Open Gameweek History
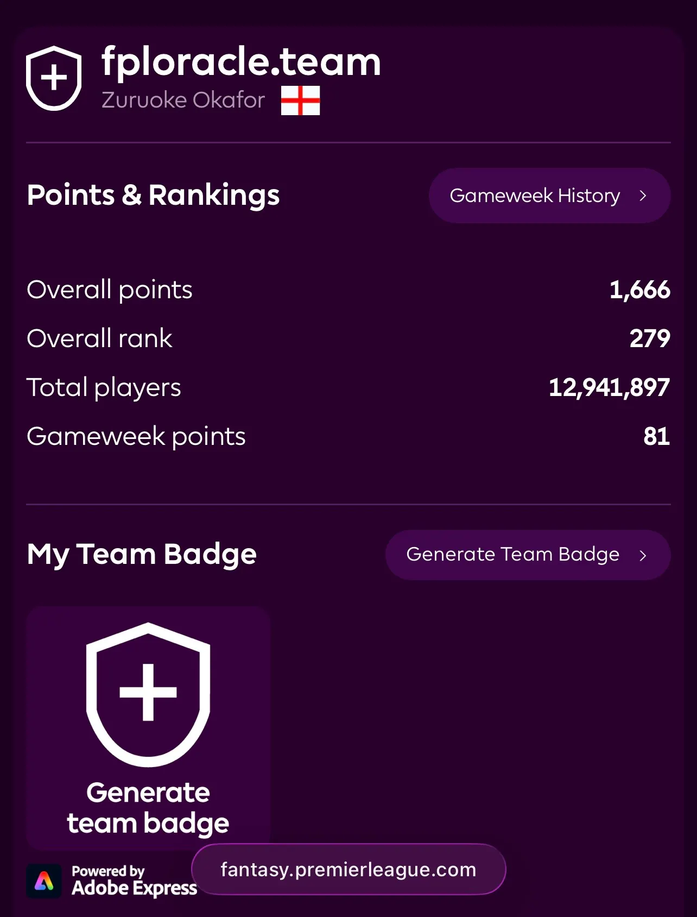The height and width of the screenshot is (917, 697). click(549, 196)
